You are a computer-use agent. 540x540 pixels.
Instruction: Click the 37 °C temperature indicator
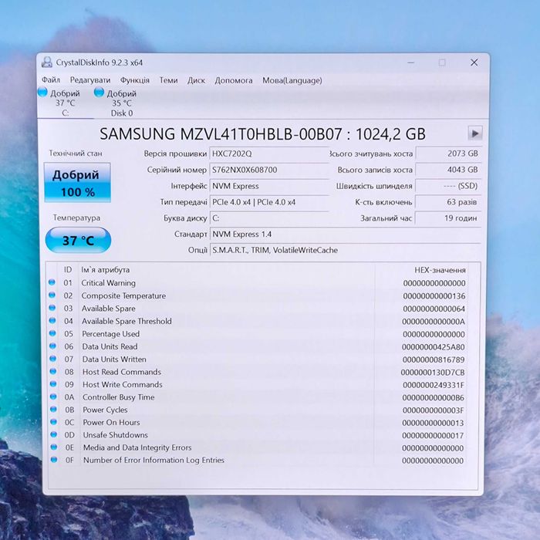tap(78, 240)
